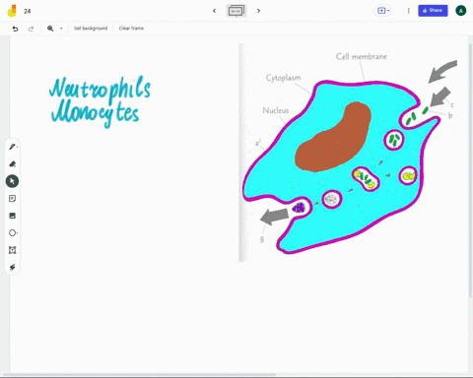
Task: Go to the previous frame
Action: pos(215,11)
